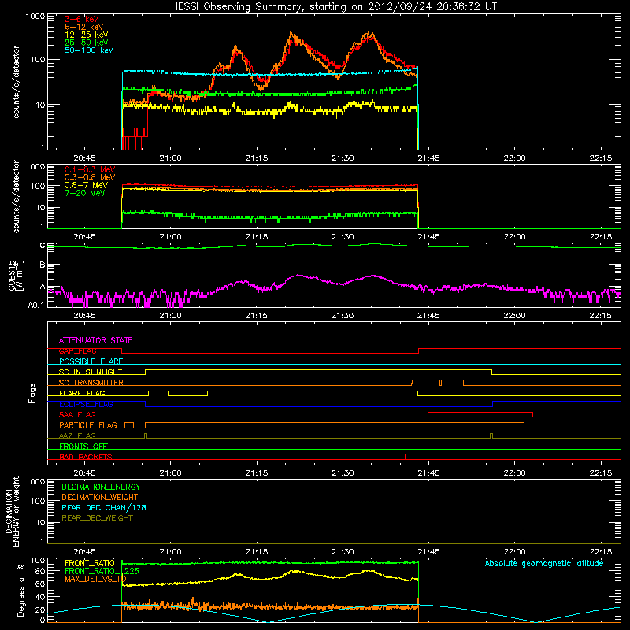Click 21:45 tick label under keV count panel

tap(428, 158)
